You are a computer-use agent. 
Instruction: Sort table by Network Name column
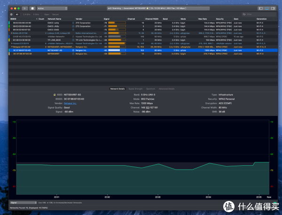tap(55, 19)
